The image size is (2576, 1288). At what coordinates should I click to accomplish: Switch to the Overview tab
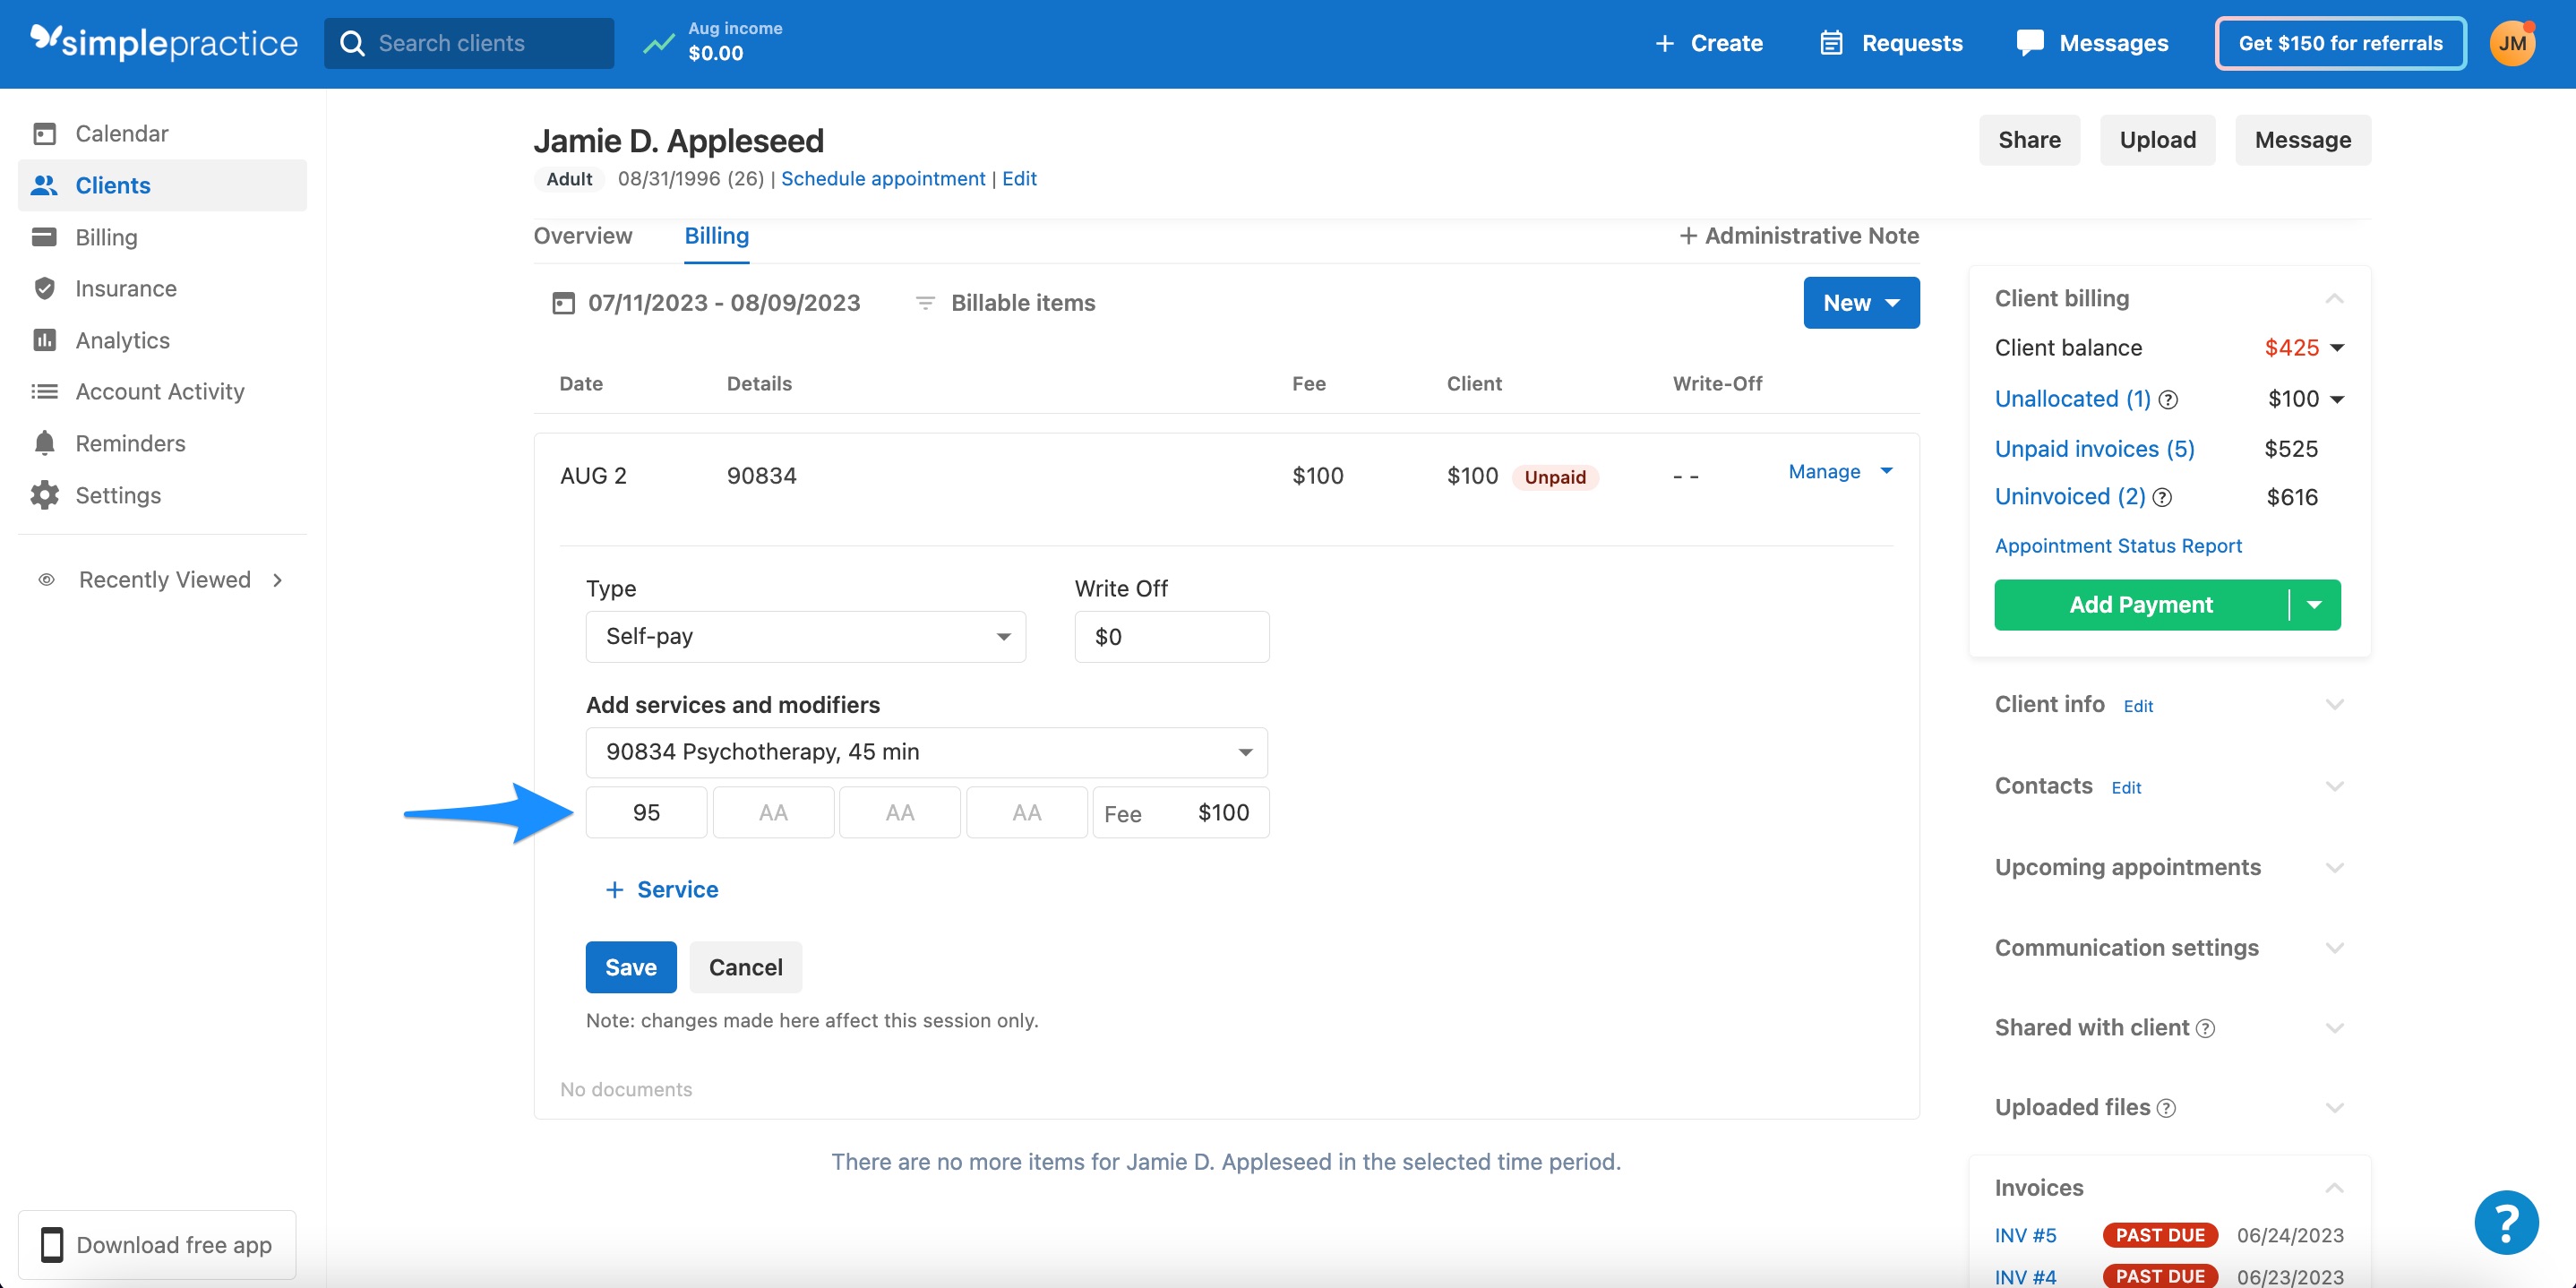[583, 237]
